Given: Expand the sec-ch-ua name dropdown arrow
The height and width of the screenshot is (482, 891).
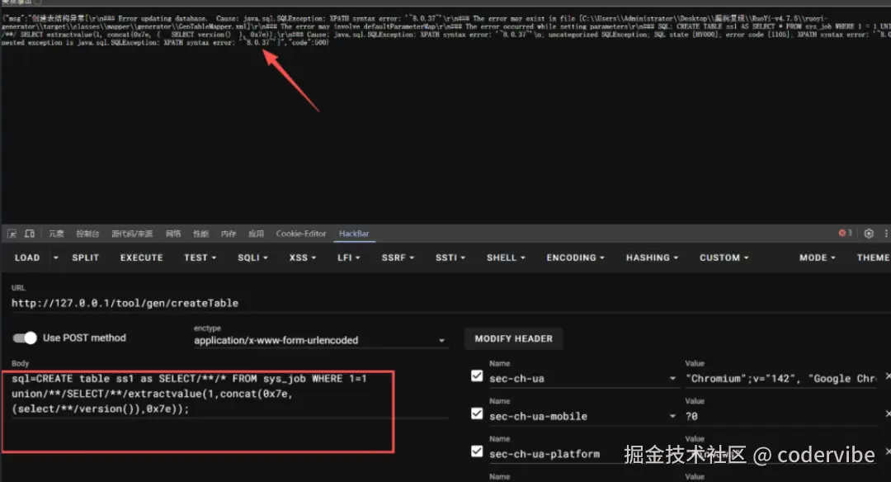Looking at the screenshot, I should pyautogui.click(x=673, y=379).
